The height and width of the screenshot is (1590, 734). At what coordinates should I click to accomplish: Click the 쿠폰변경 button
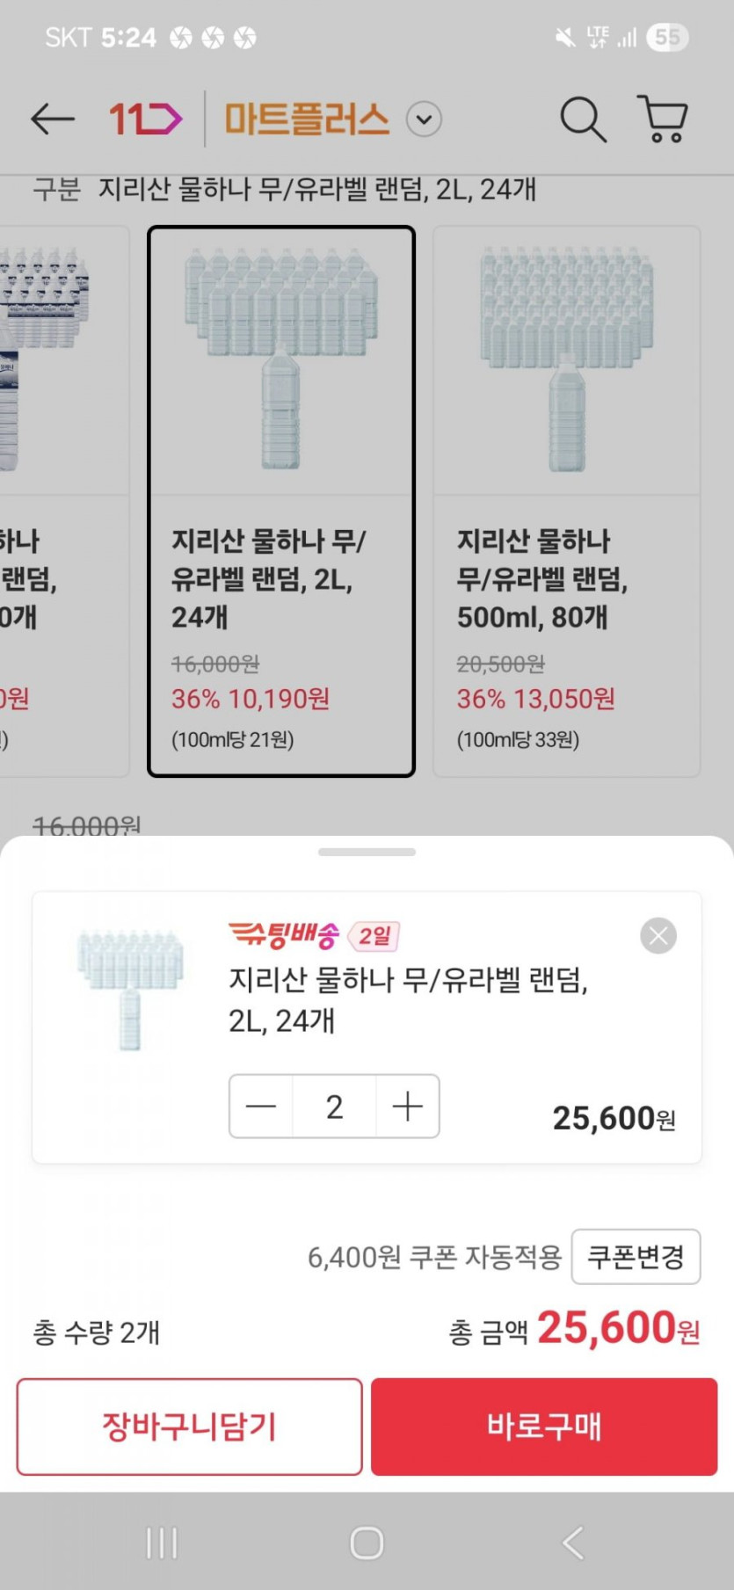[636, 1257]
